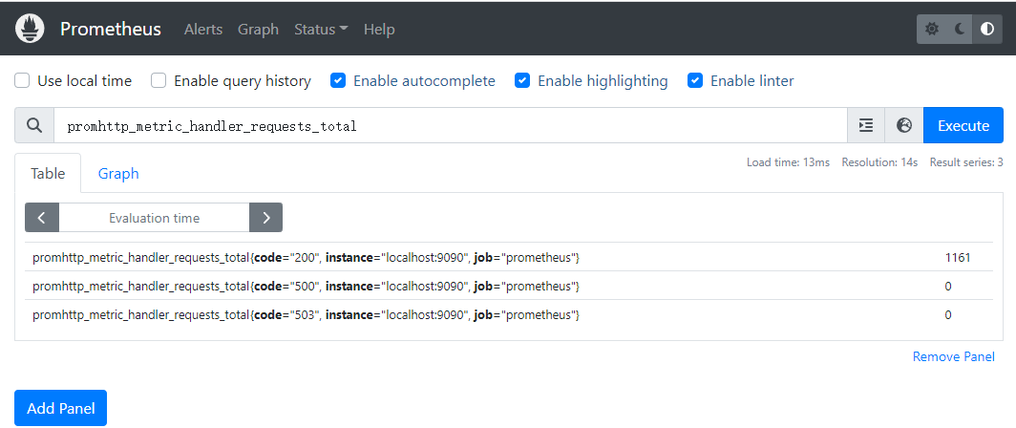This screenshot has width=1016, height=428.
Task: Run the query with Execute
Action: (x=963, y=125)
